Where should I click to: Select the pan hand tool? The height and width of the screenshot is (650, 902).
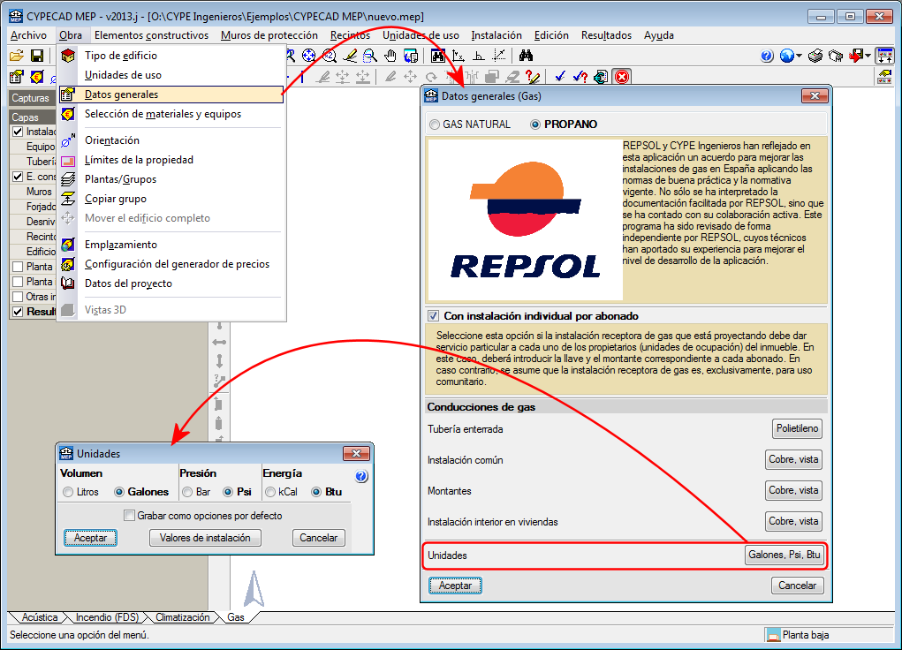tap(390, 56)
